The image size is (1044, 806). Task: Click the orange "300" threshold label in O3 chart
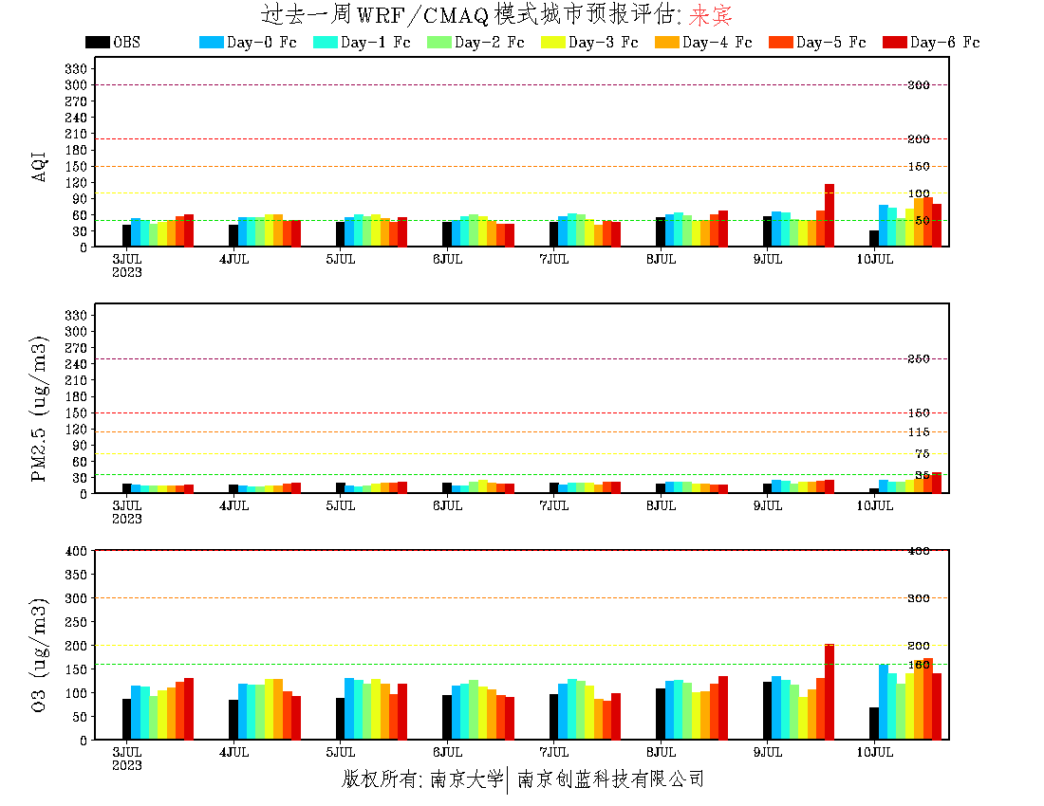point(918,597)
